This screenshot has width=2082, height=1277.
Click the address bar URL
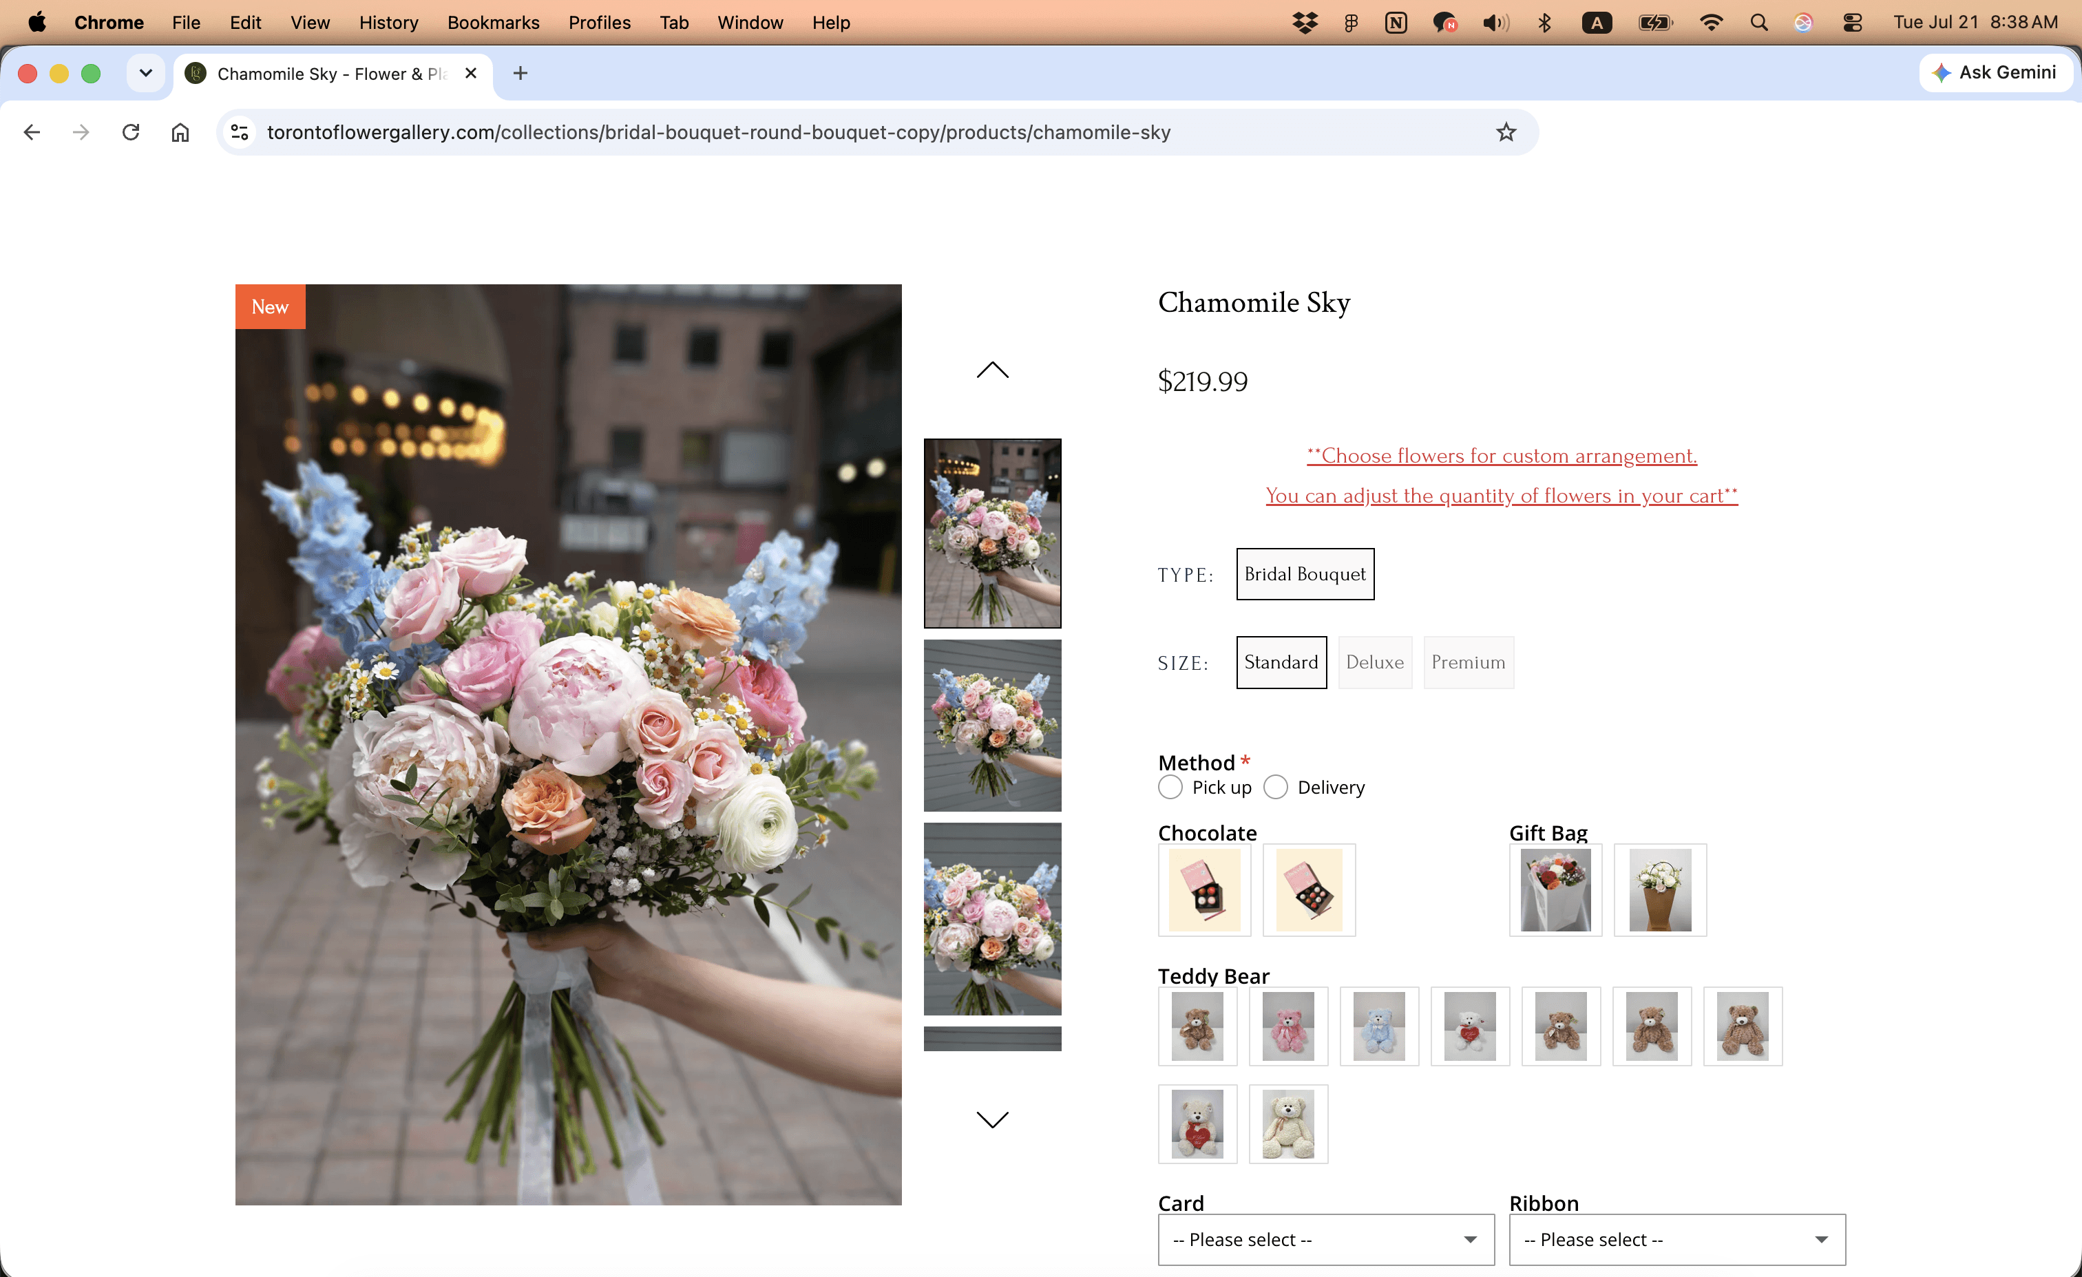click(x=718, y=132)
